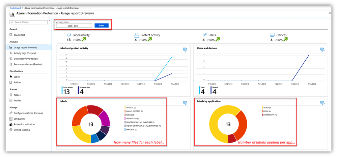This screenshot has width=337, height=157.
Task: Click the usage report header chart icon
Action: pos(12,14)
